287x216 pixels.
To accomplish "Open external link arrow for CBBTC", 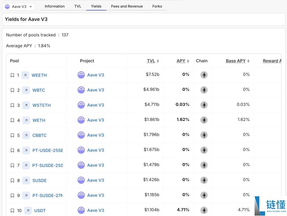I will (26, 135).
